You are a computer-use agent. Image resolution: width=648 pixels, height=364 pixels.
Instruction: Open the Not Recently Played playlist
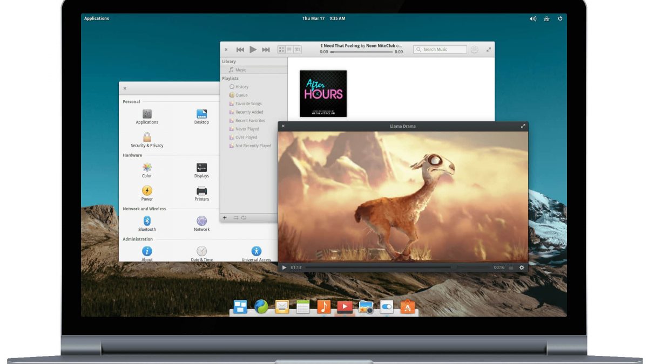coord(254,146)
